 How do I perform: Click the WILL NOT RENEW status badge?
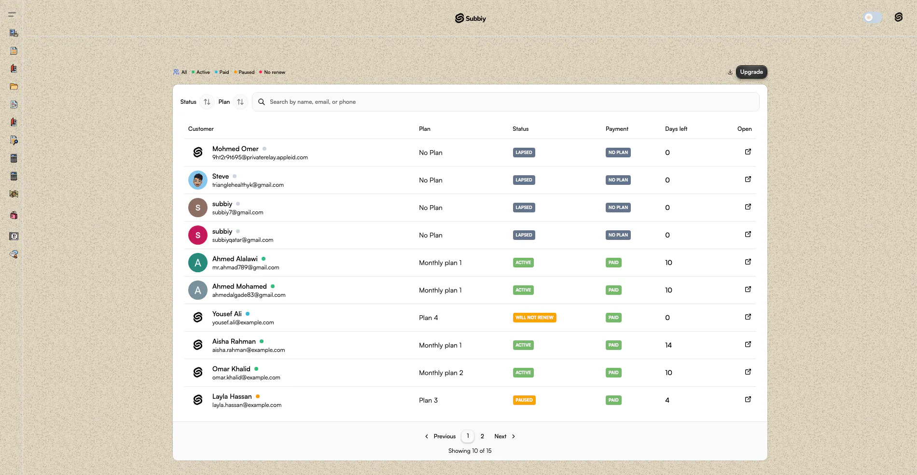pos(534,318)
